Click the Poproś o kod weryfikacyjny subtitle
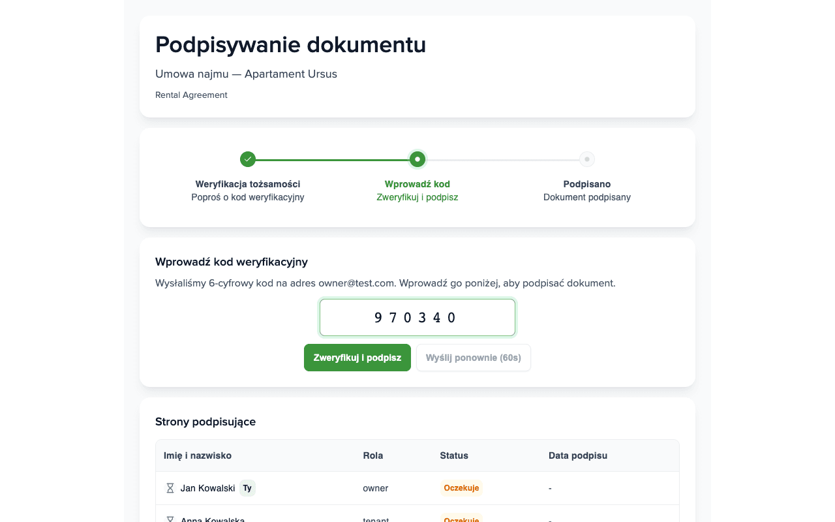This screenshot has height=522, width=835. (248, 197)
